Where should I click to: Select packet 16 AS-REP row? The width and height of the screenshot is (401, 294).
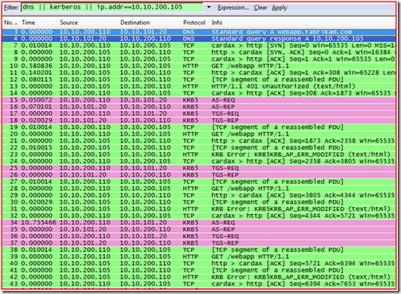tap(199, 106)
